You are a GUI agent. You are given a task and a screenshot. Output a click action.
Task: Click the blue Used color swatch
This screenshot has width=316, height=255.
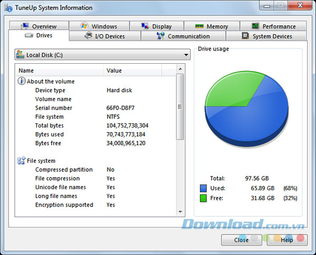tap(203, 188)
